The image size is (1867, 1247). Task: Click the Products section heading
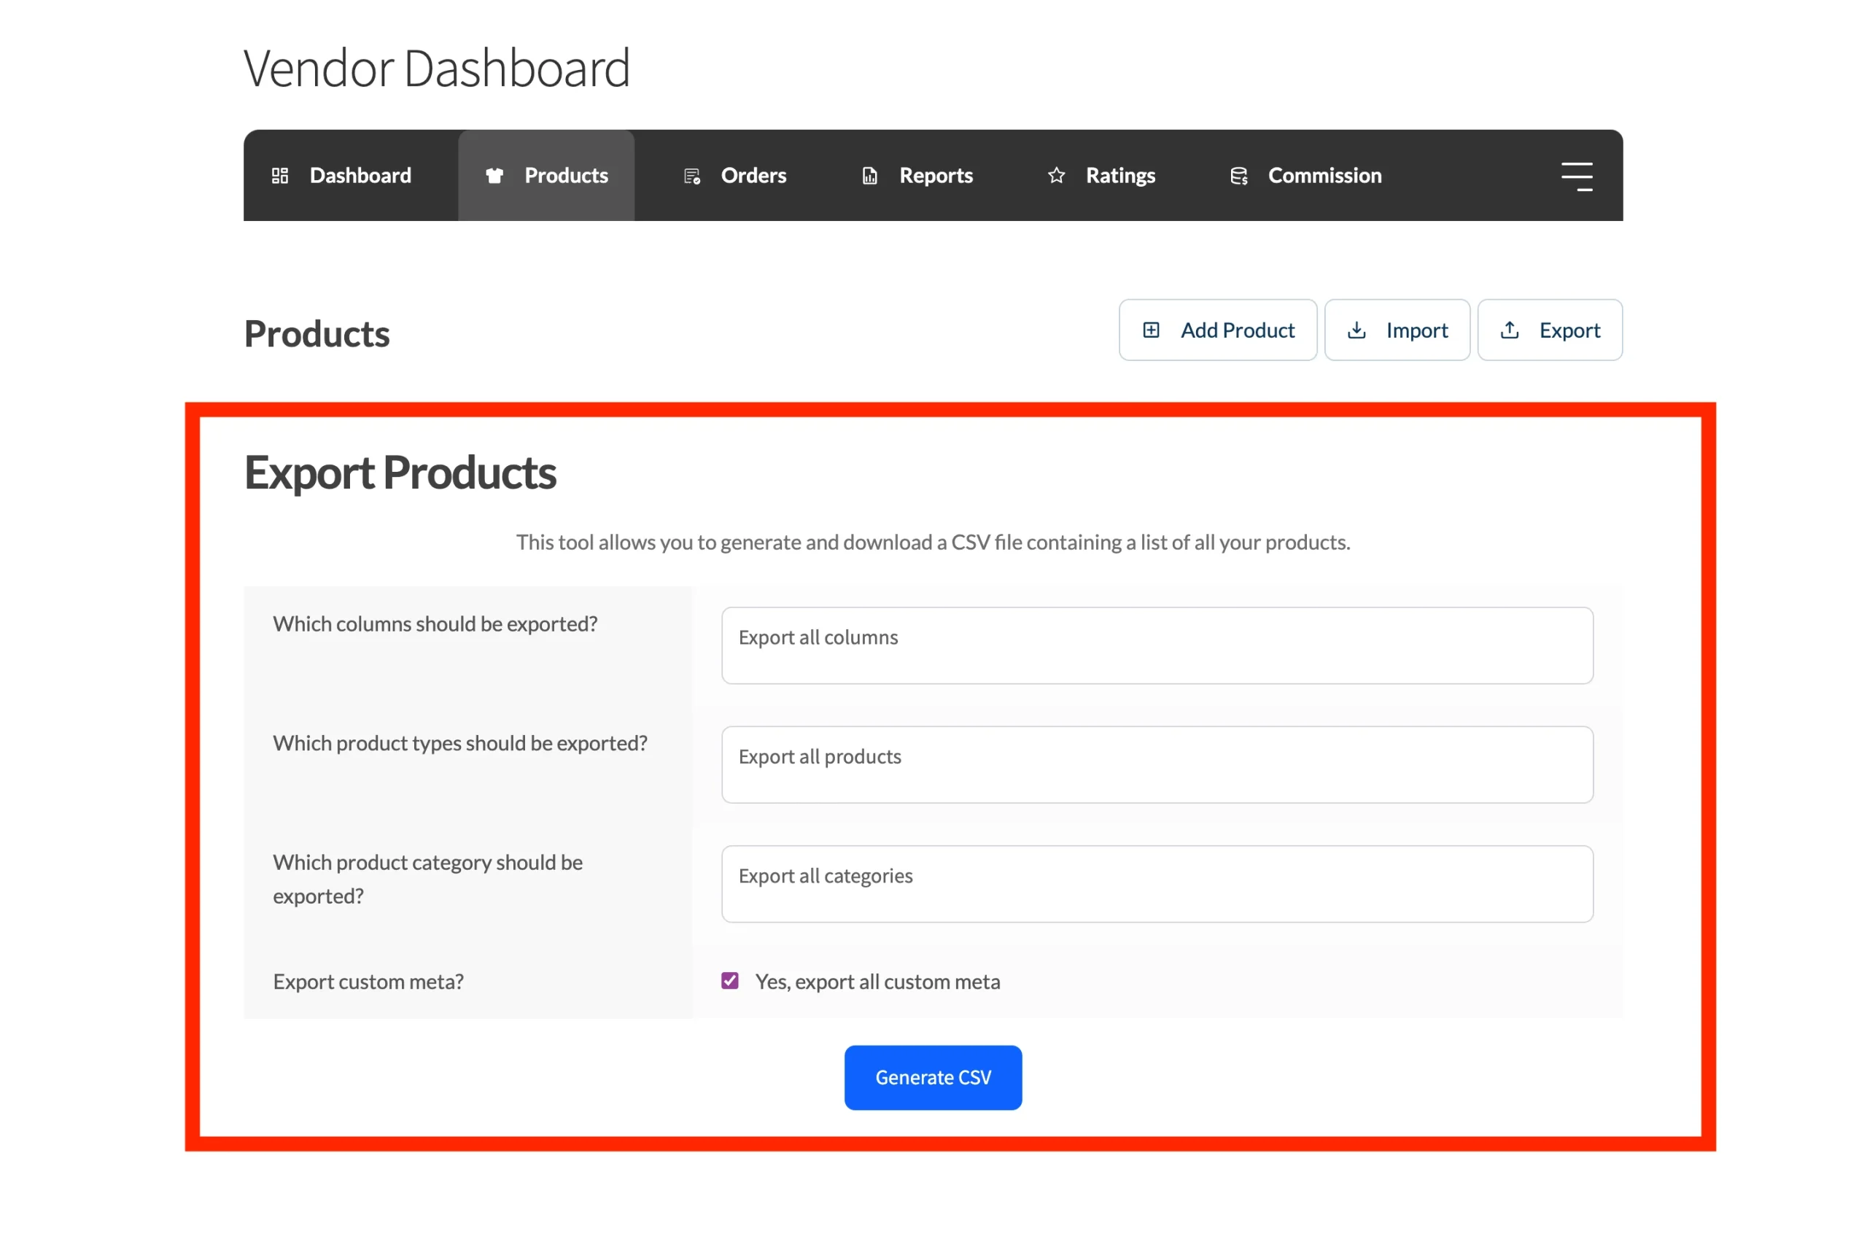pos(317,334)
